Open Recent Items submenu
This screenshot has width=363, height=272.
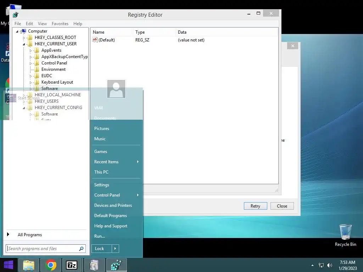point(116,162)
